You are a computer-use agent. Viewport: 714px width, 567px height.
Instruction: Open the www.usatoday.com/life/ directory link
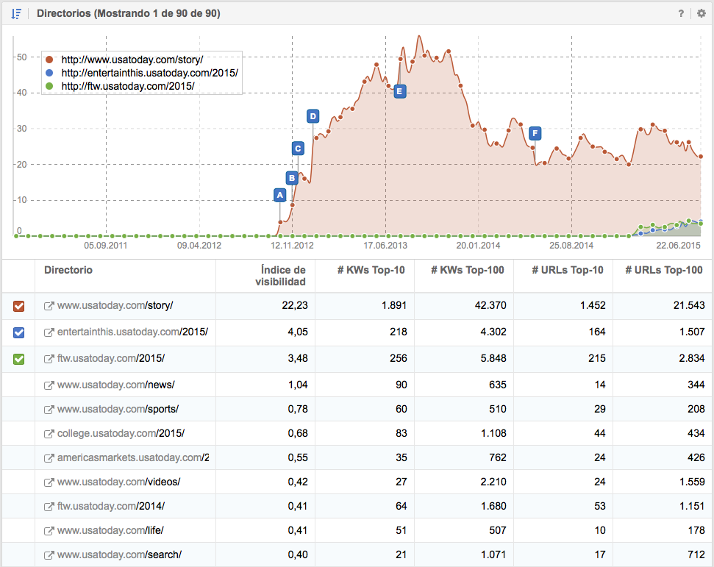[110, 530]
